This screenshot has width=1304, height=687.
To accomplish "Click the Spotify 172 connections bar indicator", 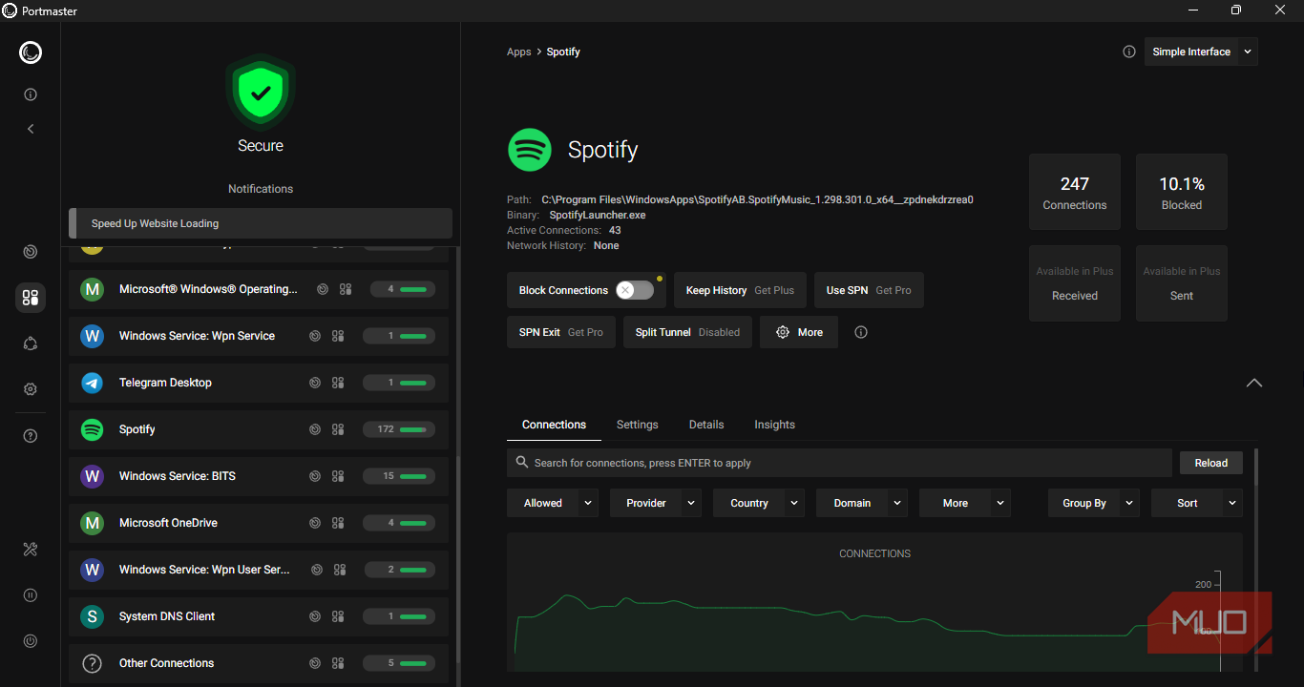I will point(399,429).
